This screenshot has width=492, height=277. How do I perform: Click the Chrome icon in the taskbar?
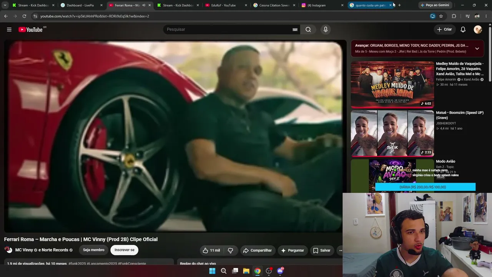258,271
